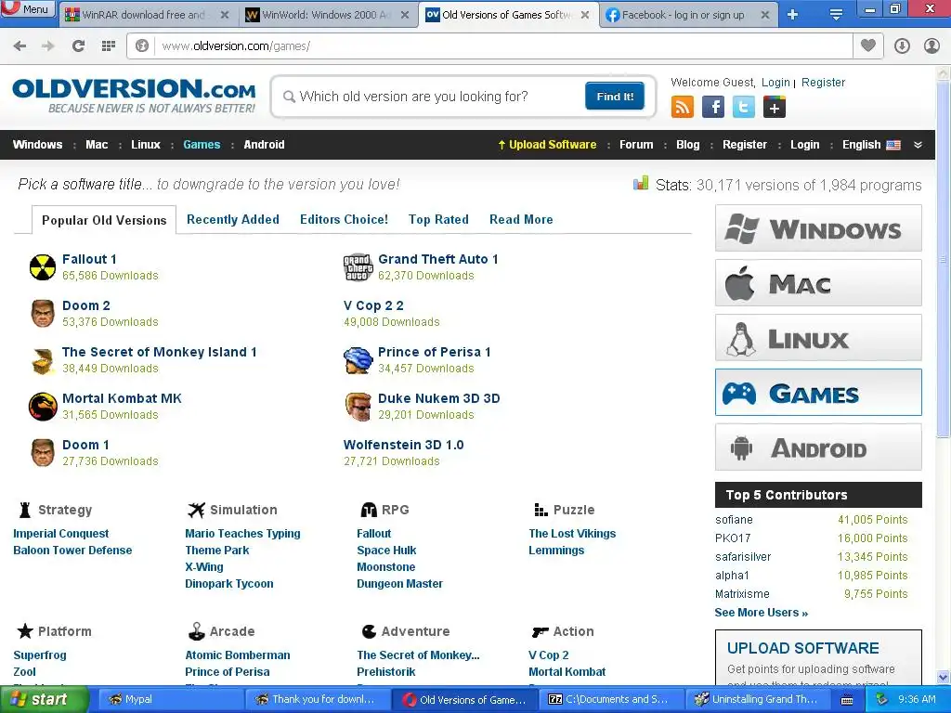Open the Dungeon Master link
This screenshot has height=713, width=951.
(x=399, y=584)
